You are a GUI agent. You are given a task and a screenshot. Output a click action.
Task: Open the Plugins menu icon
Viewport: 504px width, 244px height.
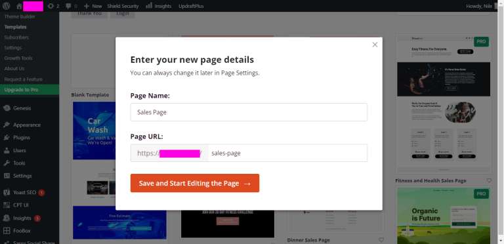(7, 137)
